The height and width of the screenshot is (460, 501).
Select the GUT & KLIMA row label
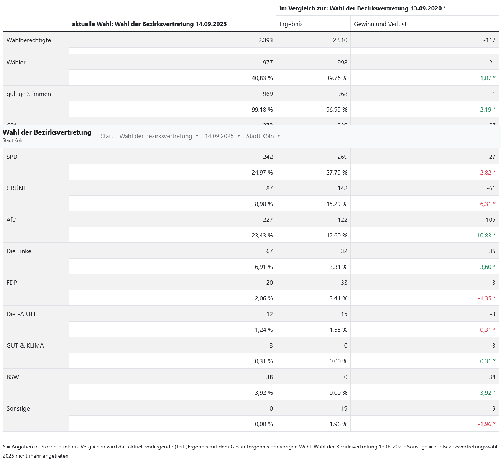[x=25, y=346]
